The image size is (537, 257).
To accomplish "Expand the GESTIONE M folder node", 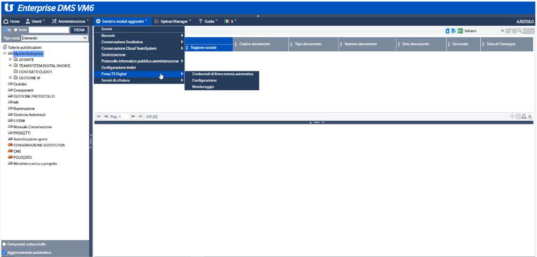I will pos(10,78).
